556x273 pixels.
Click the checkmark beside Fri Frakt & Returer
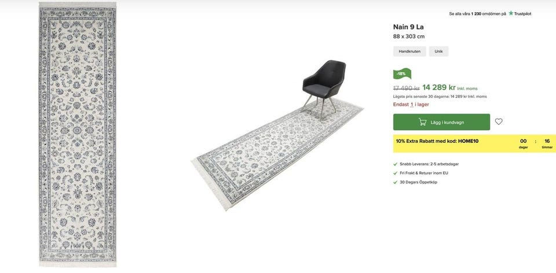click(396, 173)
